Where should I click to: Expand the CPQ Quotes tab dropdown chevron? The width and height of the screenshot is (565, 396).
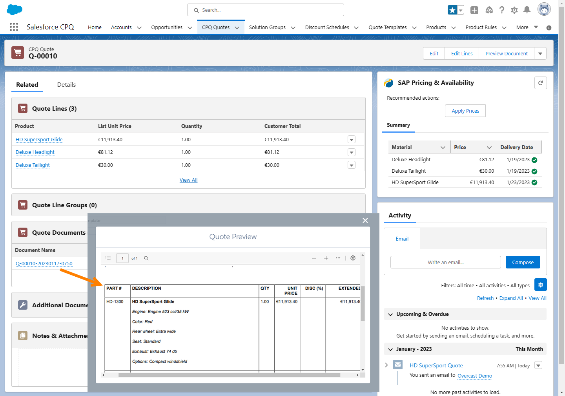237,27
